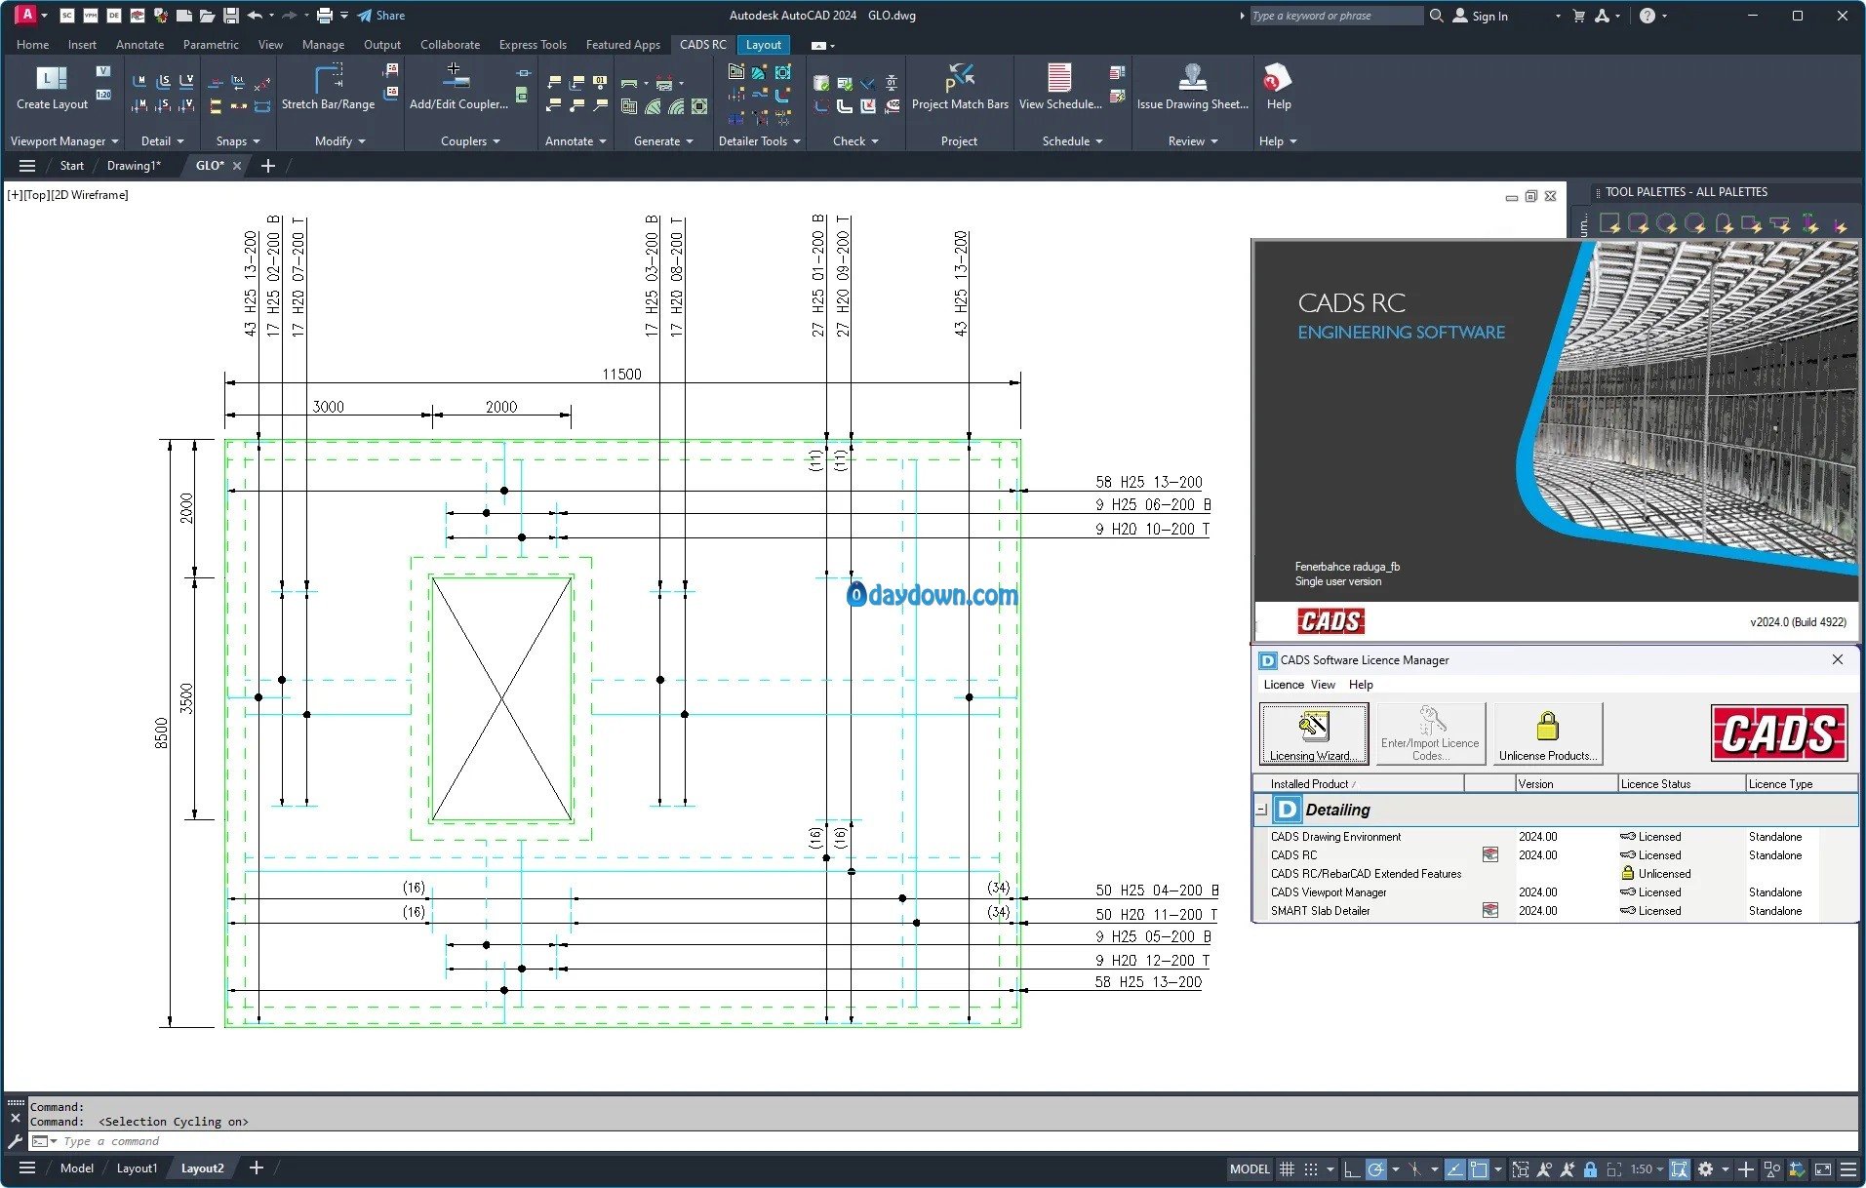The height and width of the screenshot is (1188, 1866).
Task: Collapse the Detailing group in Licence Manager
Action: [x=1261, y=810]
